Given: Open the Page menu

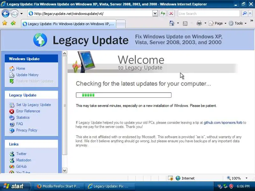Looking at the screenshot, I should coord(218,23).
